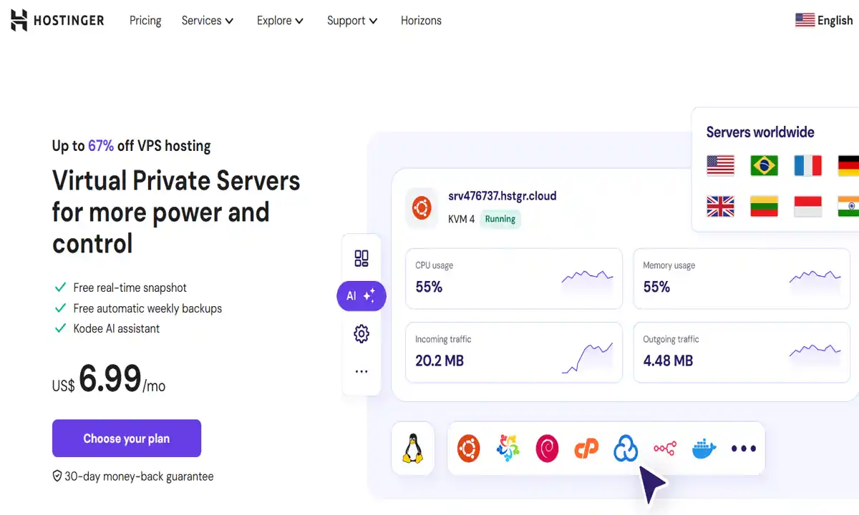The height and width of the screenshot is (515, 859).
Task: Click the KVM 4 plan label
Action: [x=461, y=219]
